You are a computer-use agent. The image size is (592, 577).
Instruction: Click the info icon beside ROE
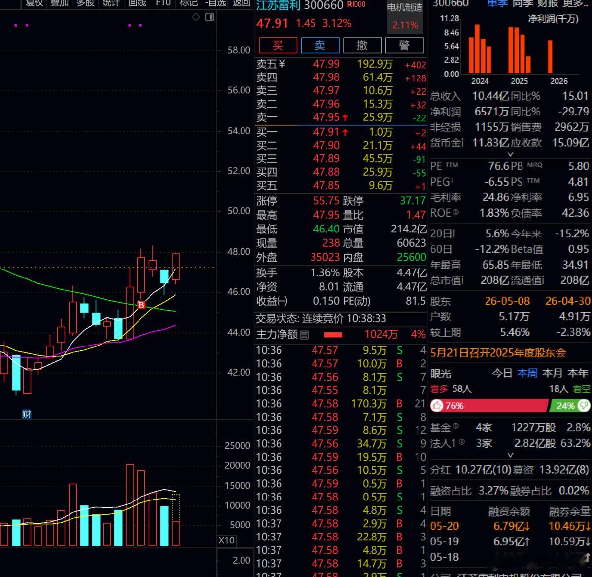click(455, 213)
